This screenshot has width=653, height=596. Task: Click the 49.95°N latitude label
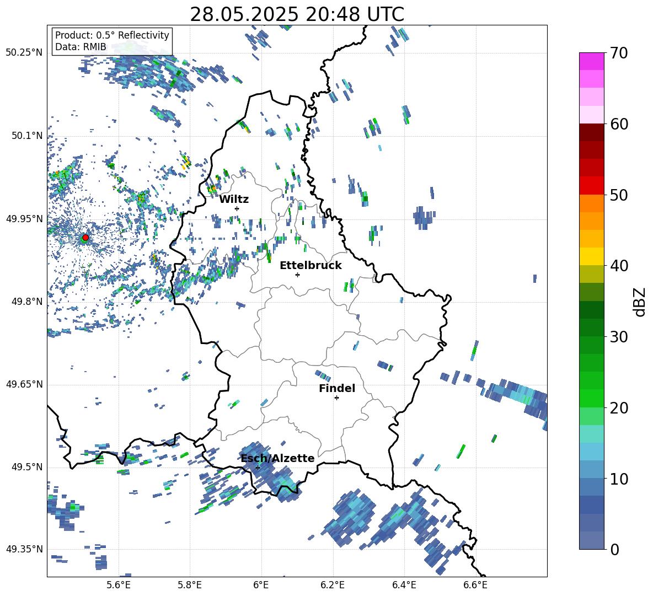point(24,219)
